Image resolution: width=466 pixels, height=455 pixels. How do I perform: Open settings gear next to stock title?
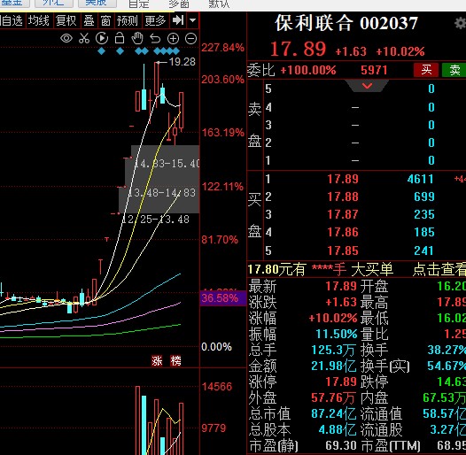[461, 23]
